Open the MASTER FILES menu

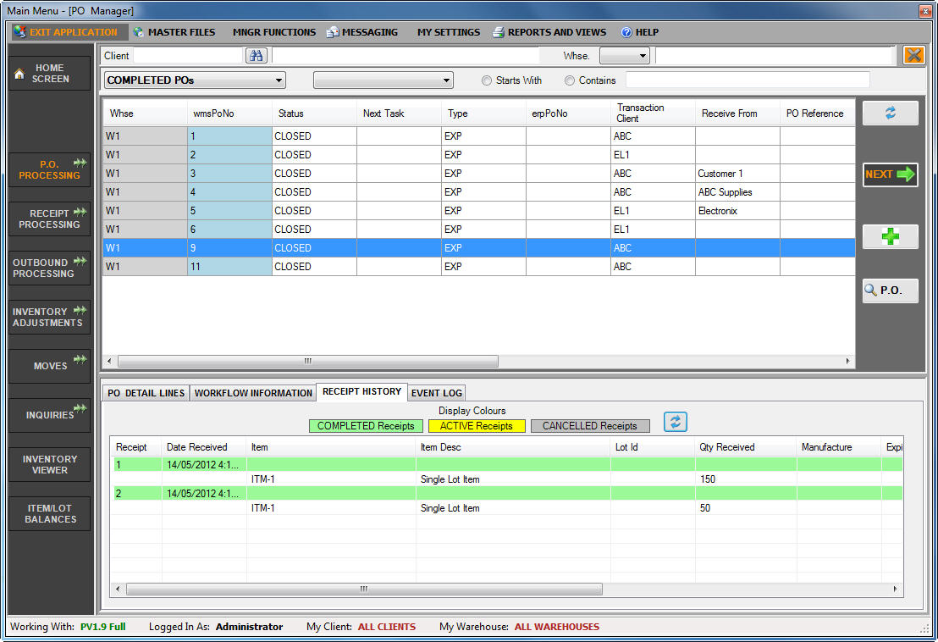174,31
